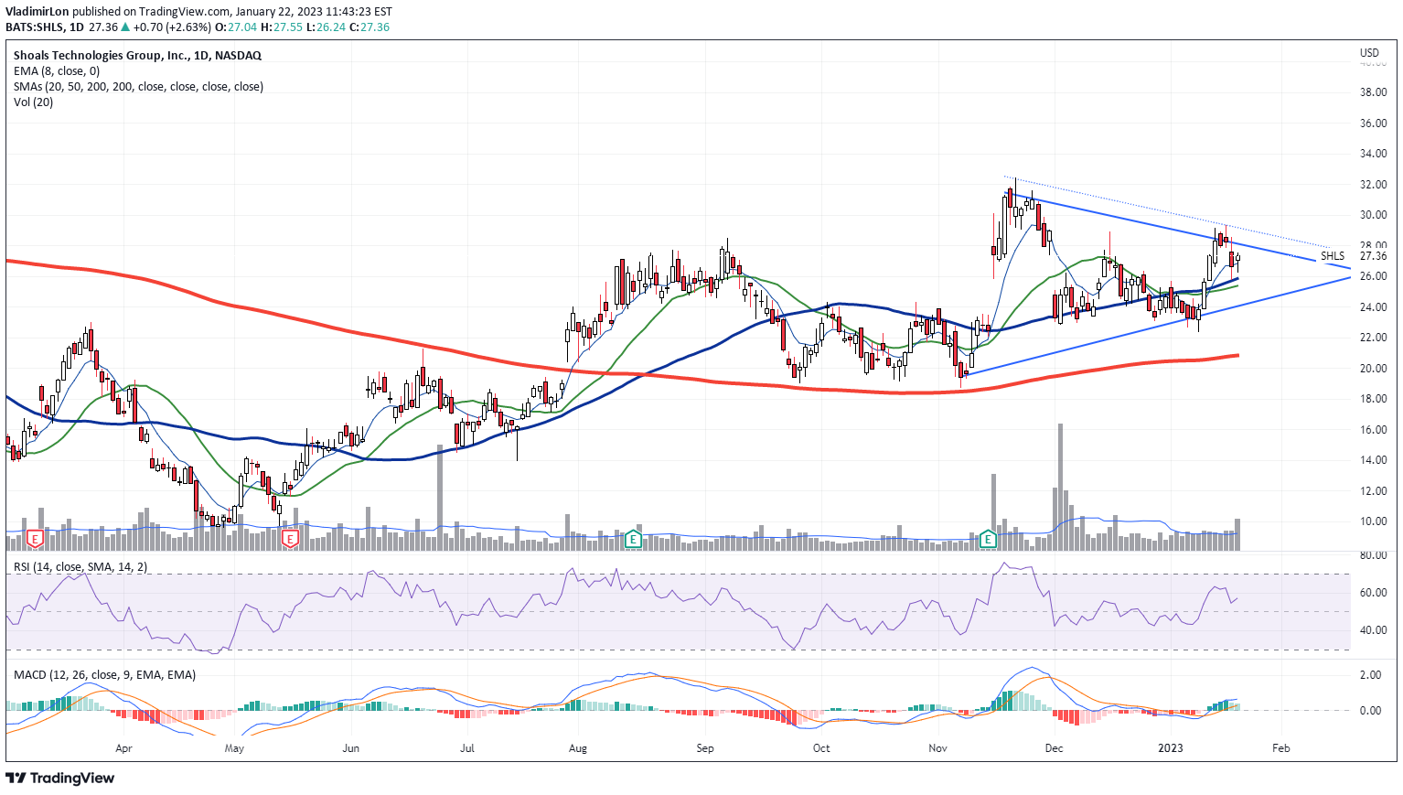Click the Jul label on the time axis
Viewport: 1403px width, 795px height.
tap(467, 748)
